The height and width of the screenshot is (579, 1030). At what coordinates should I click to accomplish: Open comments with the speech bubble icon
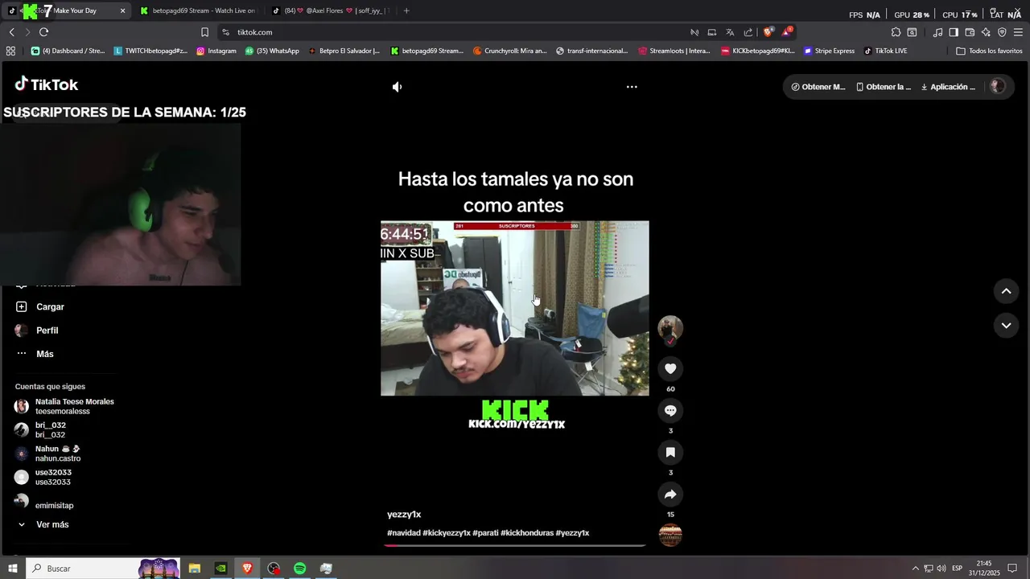(x=670, y=410)
